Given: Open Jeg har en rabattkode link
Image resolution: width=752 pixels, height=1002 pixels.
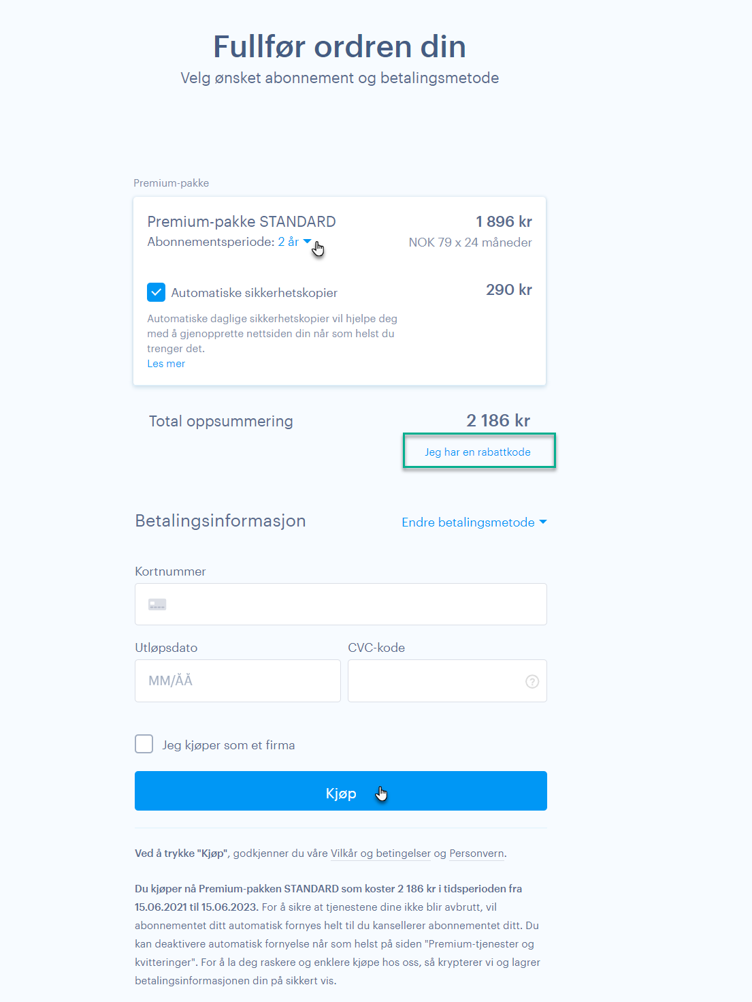Looking at the screenshot, I should pos(478,452).
